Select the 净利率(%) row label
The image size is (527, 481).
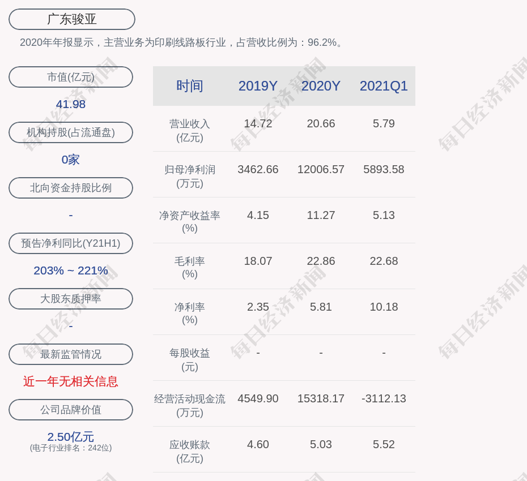pos(190,313)
